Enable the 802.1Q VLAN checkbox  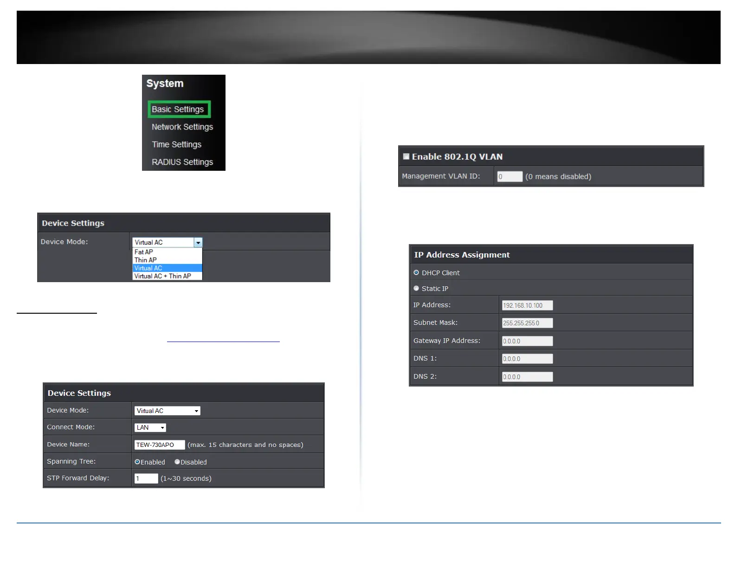click(x=406, y=157)
